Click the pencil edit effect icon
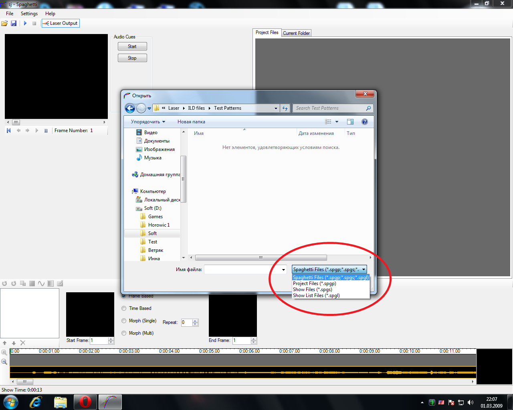513x410 pixels. tap(60, 283)
